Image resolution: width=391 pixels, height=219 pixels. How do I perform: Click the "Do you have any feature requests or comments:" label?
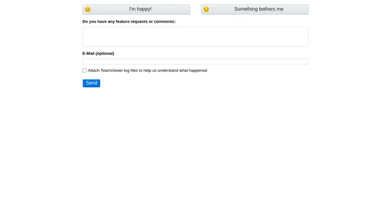[x=129, y=22]
